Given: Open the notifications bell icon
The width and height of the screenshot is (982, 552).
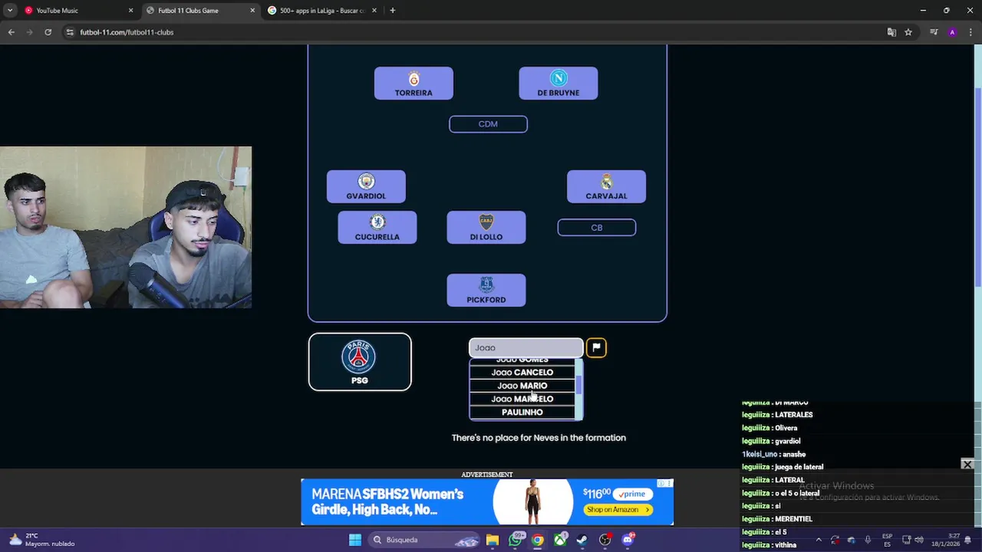Looking at the screenshot, I should click(968, 540).
